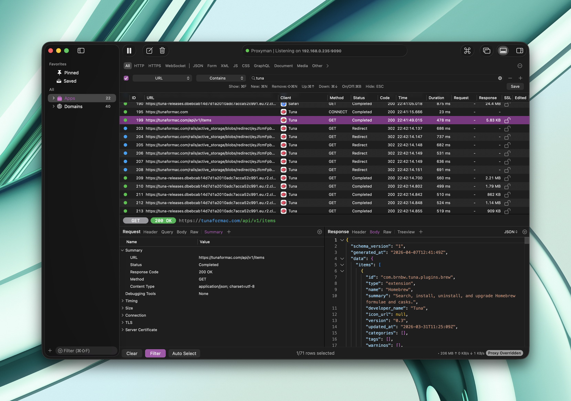Open the command shortcut icon in toolbar
The image size is (571, 401).
(467, 51)
